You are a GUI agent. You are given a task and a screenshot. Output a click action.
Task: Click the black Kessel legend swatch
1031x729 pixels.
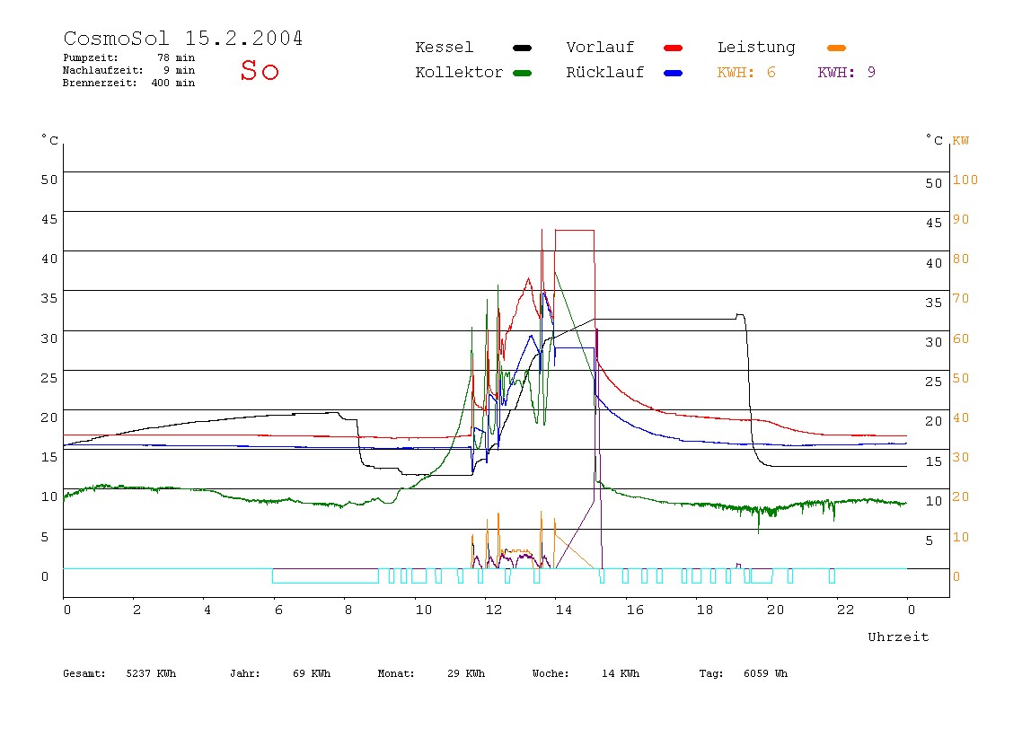tap(522, 48)
